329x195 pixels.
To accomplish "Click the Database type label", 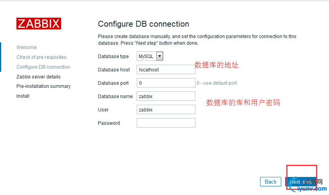I will pos(113,56).
